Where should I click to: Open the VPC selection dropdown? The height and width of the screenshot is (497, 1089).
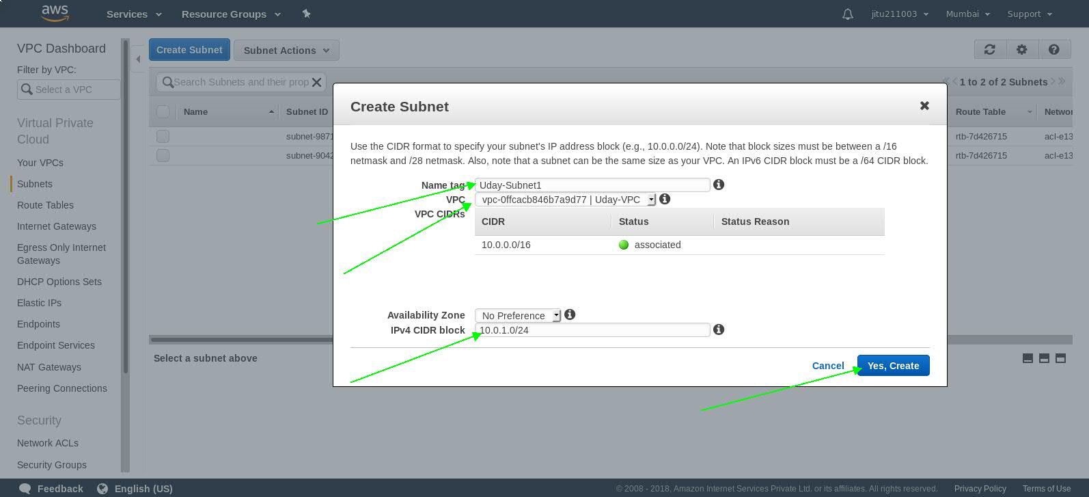(x=565, y=200)
